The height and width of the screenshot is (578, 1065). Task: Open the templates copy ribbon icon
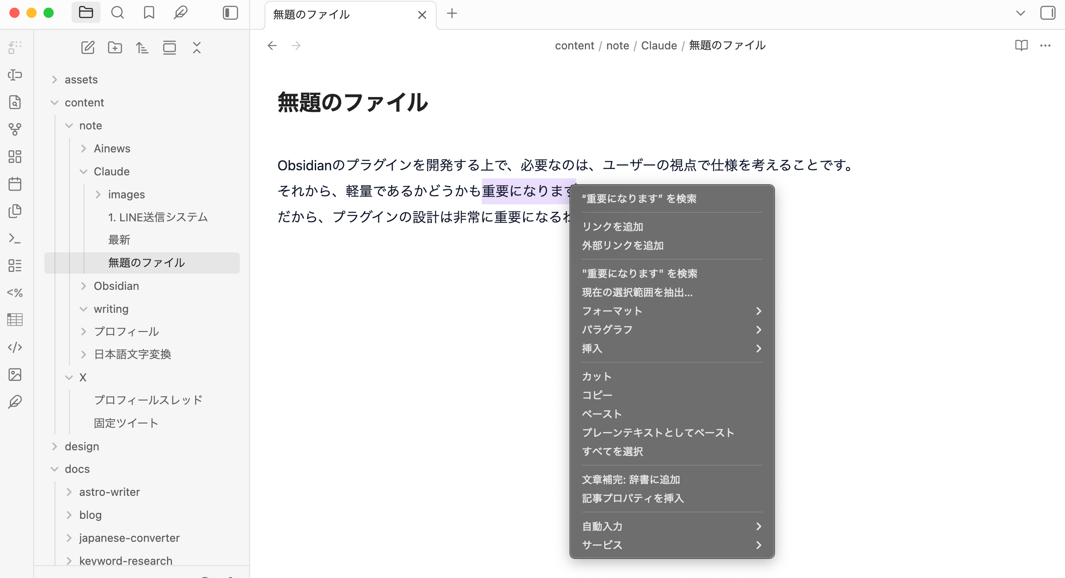[x=15, y=211]
